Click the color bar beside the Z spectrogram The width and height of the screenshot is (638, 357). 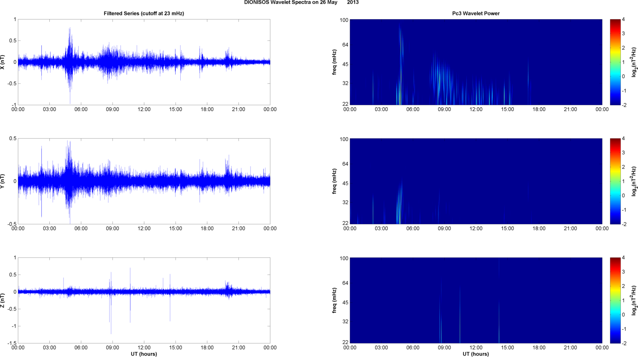(615, 301)
